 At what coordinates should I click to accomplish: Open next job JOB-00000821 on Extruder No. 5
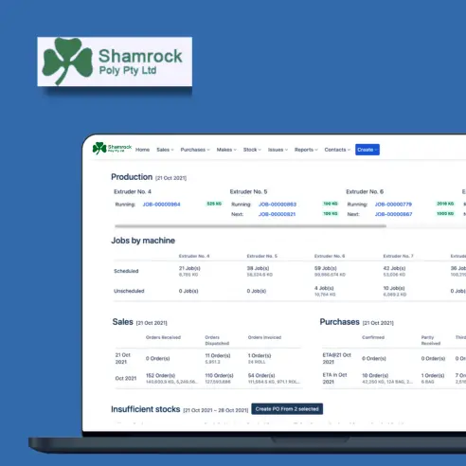tap(277, 214)
